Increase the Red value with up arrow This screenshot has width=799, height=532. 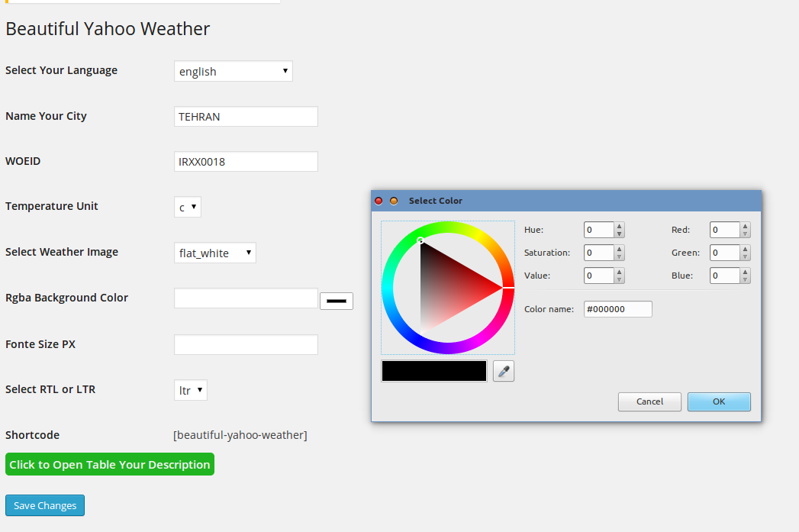(x=746, y=226)
